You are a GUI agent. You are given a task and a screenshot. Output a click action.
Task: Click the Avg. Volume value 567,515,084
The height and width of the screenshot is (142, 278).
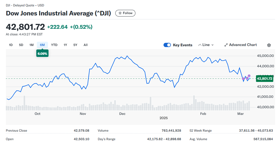click(x=263, y=139)
